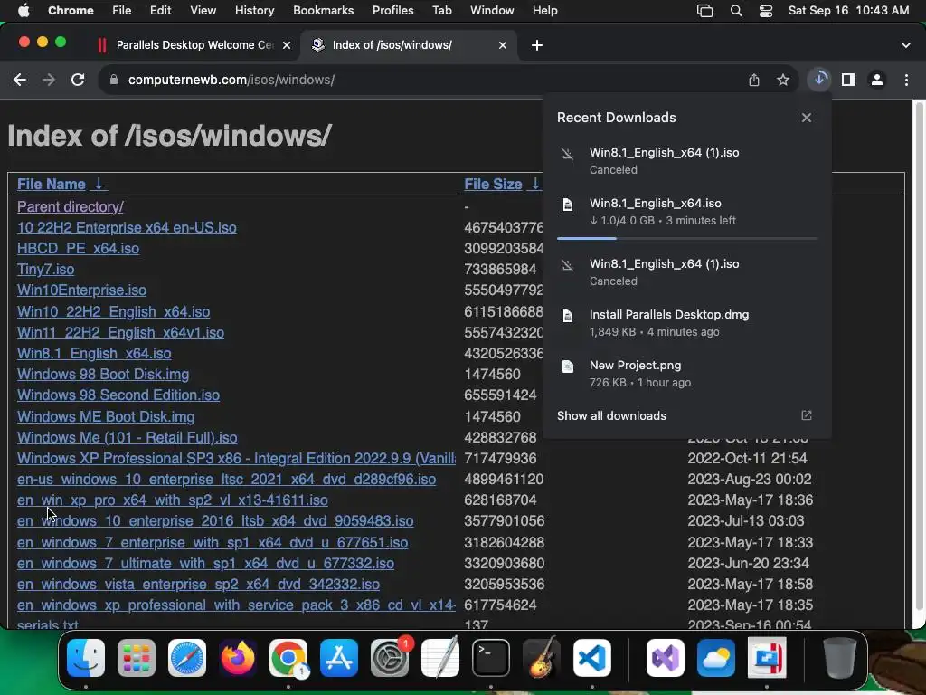The width and height of the screenshot is (926, 695).
Task: Close the Recent Downloads popup
Action: coord(807,118)
